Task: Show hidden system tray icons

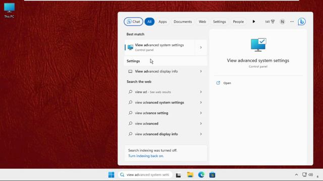Action: (296, 174)
